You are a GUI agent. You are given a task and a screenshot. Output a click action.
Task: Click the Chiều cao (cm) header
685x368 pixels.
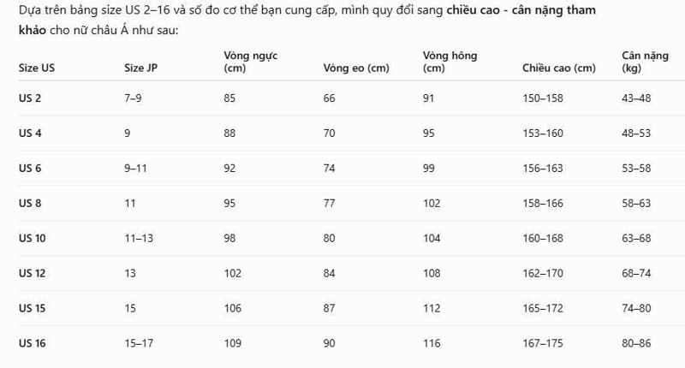pyautogui.click(x=559, y=68)
